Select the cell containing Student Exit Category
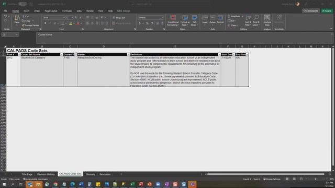This screenshot has width=335, height=188. point(42,71)
